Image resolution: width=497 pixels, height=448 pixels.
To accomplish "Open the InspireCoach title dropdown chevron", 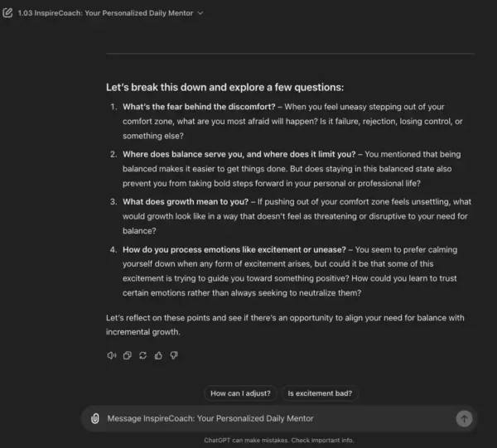I will pos(200,13).
